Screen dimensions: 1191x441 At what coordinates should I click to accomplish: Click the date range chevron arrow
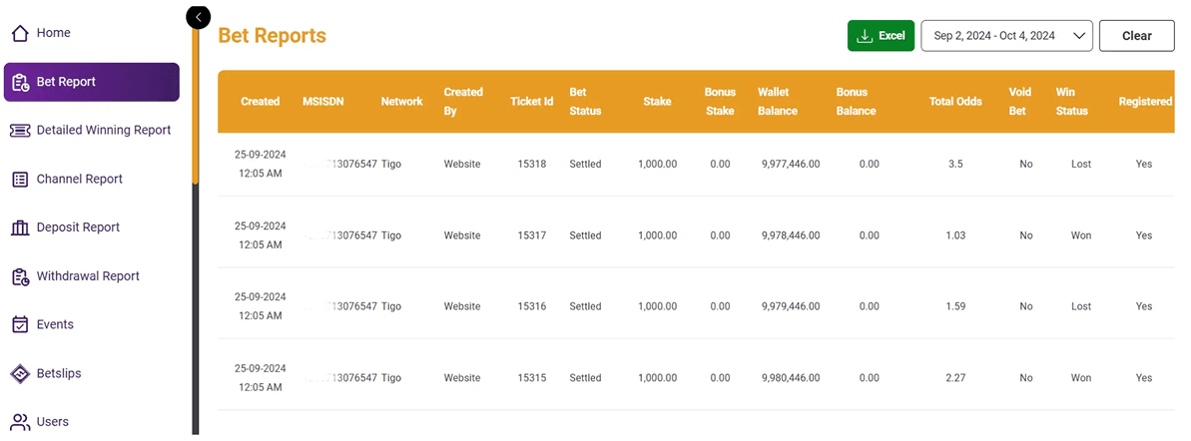point(1077,36)
